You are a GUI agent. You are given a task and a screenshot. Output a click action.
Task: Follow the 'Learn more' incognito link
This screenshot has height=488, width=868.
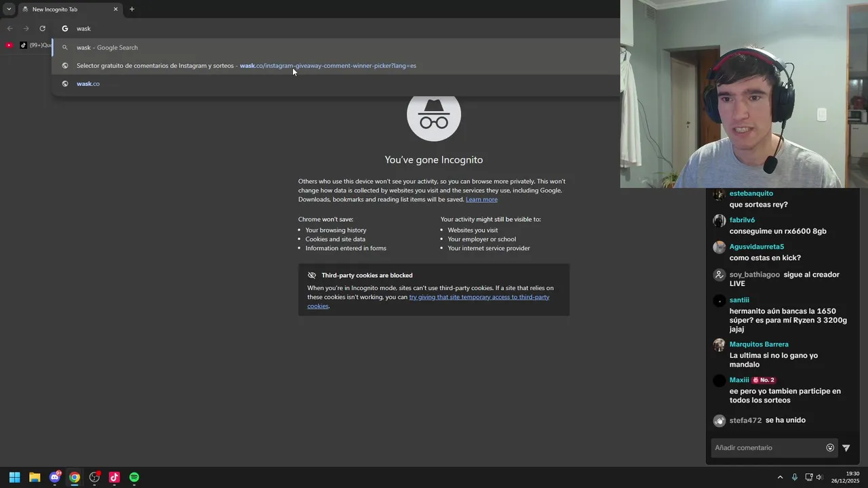[x=481, y=199]
